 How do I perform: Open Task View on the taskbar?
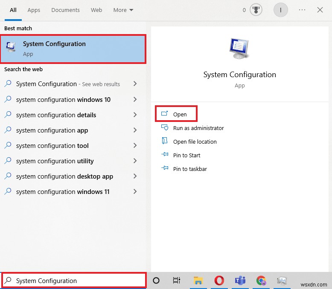tap(176, 280)
